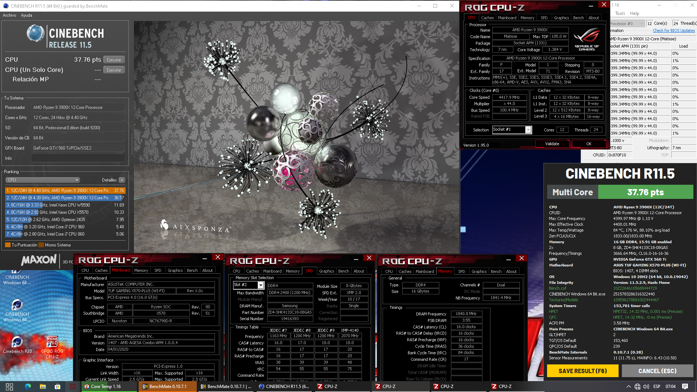The height and width of the screenshot is (392, 697).
Task: Open the CINEBENCH Windows 64 desktop icon above Cinebench R20
Action: pos(17,311)
